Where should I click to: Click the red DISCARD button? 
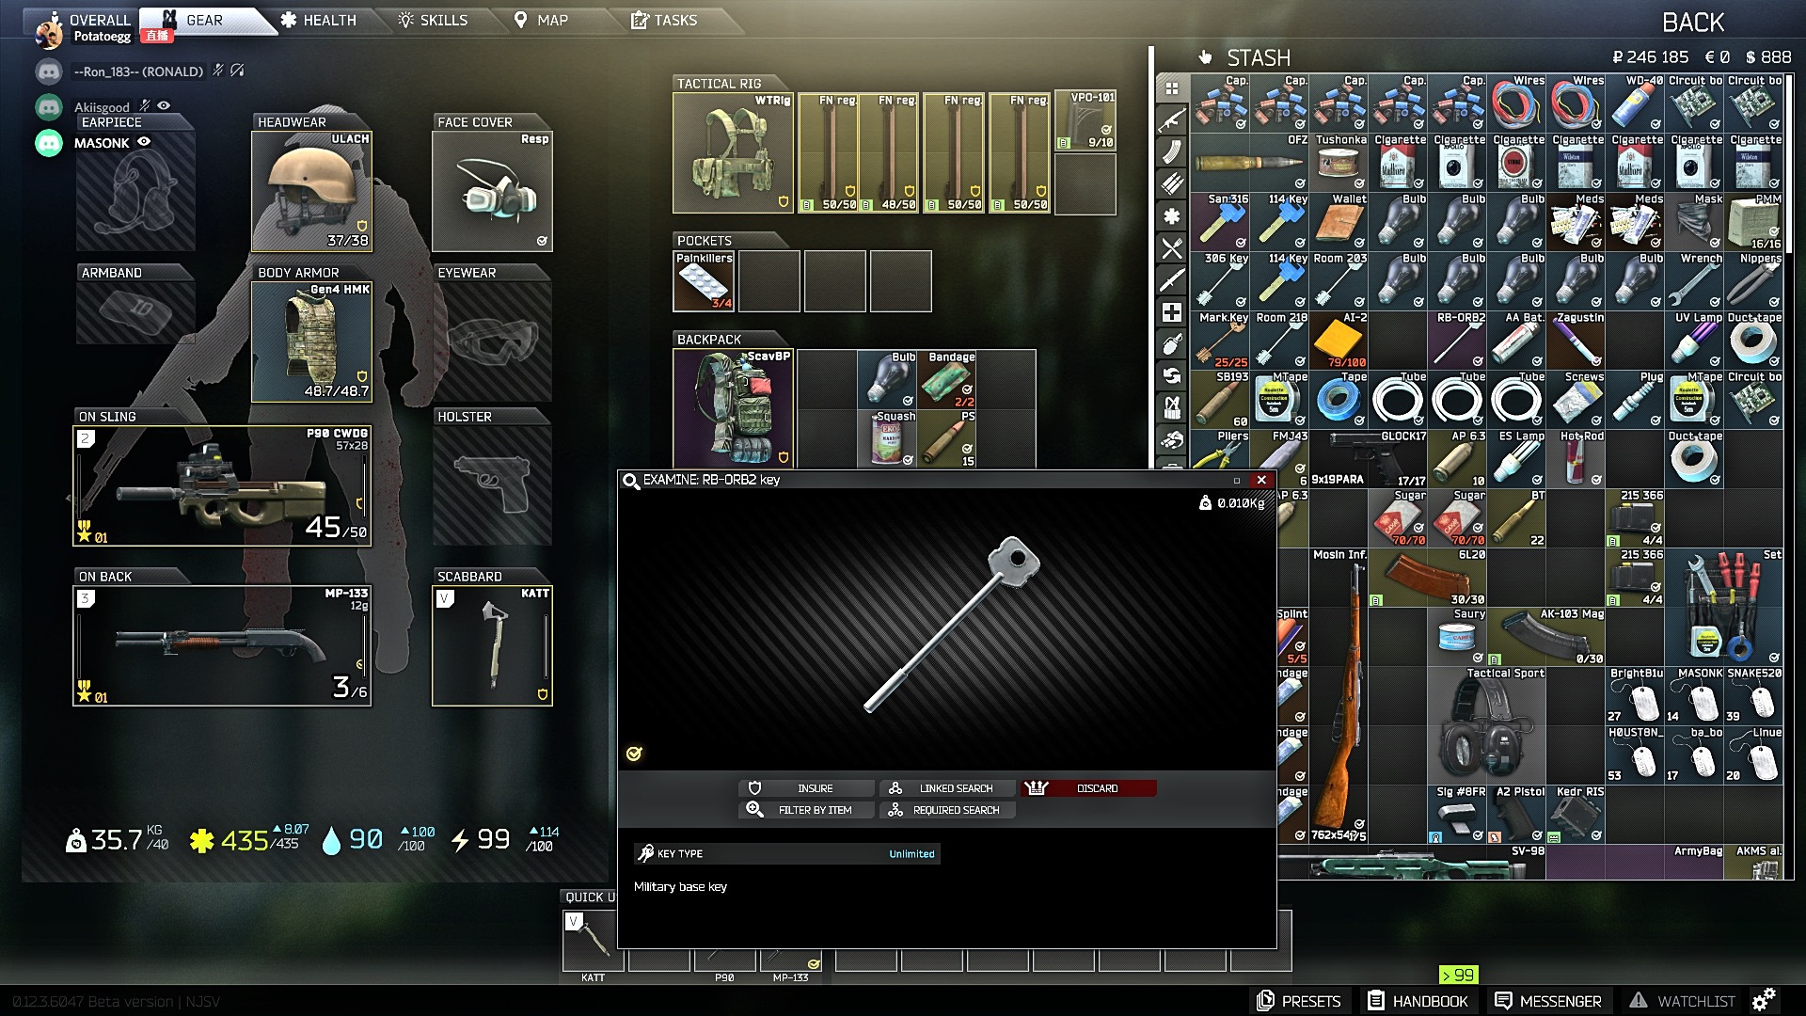coord(1088,788)
